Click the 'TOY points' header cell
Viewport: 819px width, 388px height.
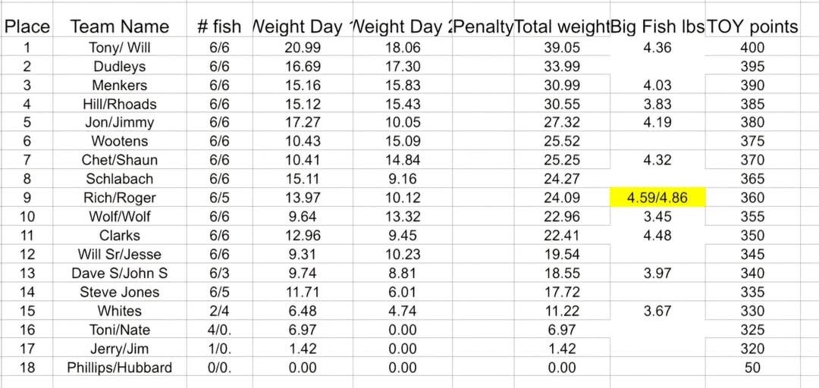(x=752, y=27)
